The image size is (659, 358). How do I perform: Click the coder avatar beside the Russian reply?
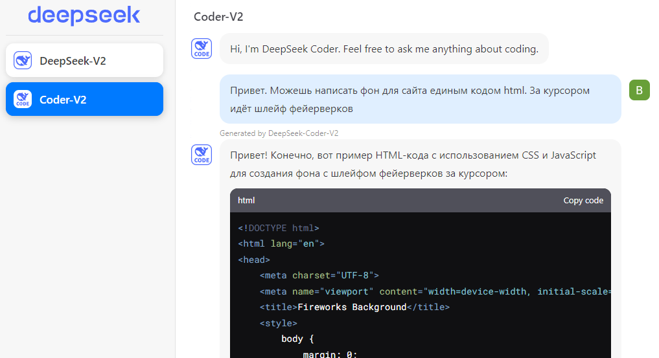[202, 155]
